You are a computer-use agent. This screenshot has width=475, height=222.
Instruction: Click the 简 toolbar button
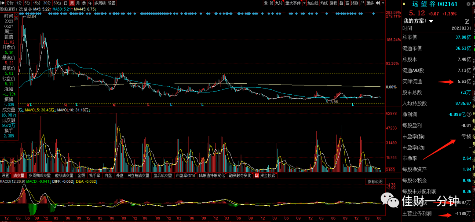coord(272,3)
